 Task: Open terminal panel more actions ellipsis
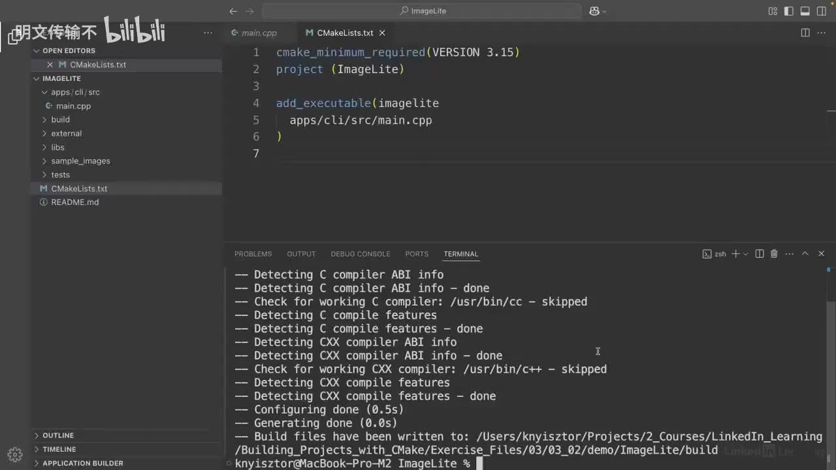790,254
